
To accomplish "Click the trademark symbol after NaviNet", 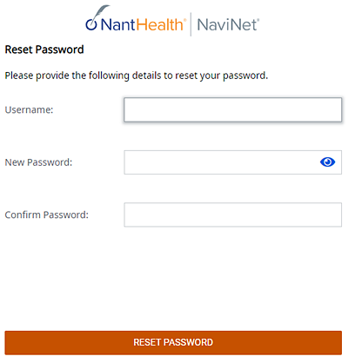I will click(258, 20).
